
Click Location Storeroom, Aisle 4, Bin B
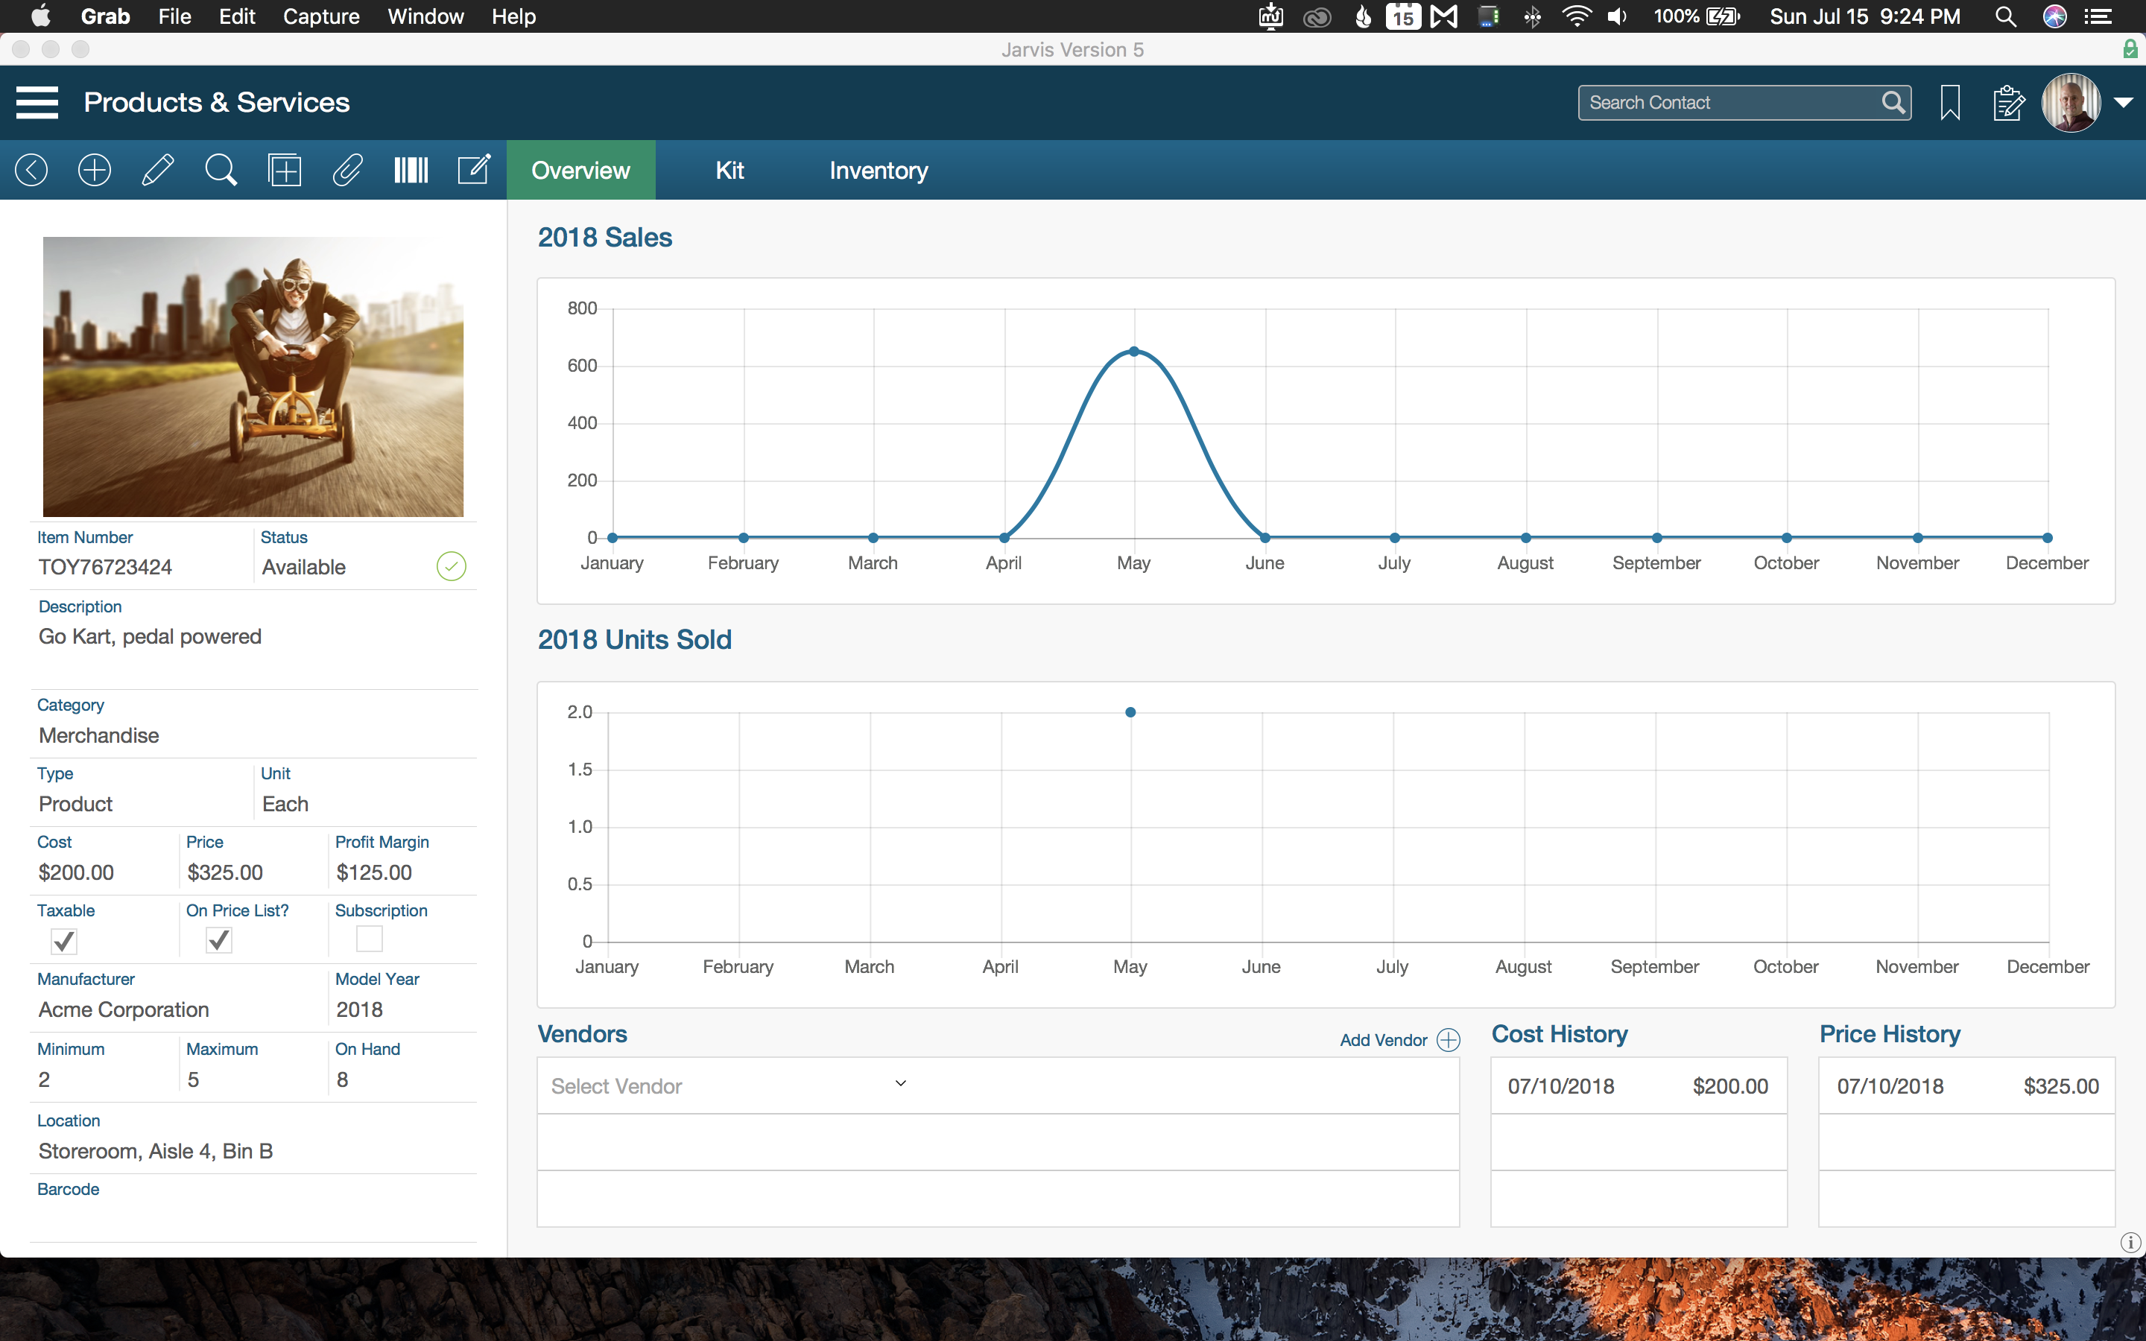[156, 1150]
